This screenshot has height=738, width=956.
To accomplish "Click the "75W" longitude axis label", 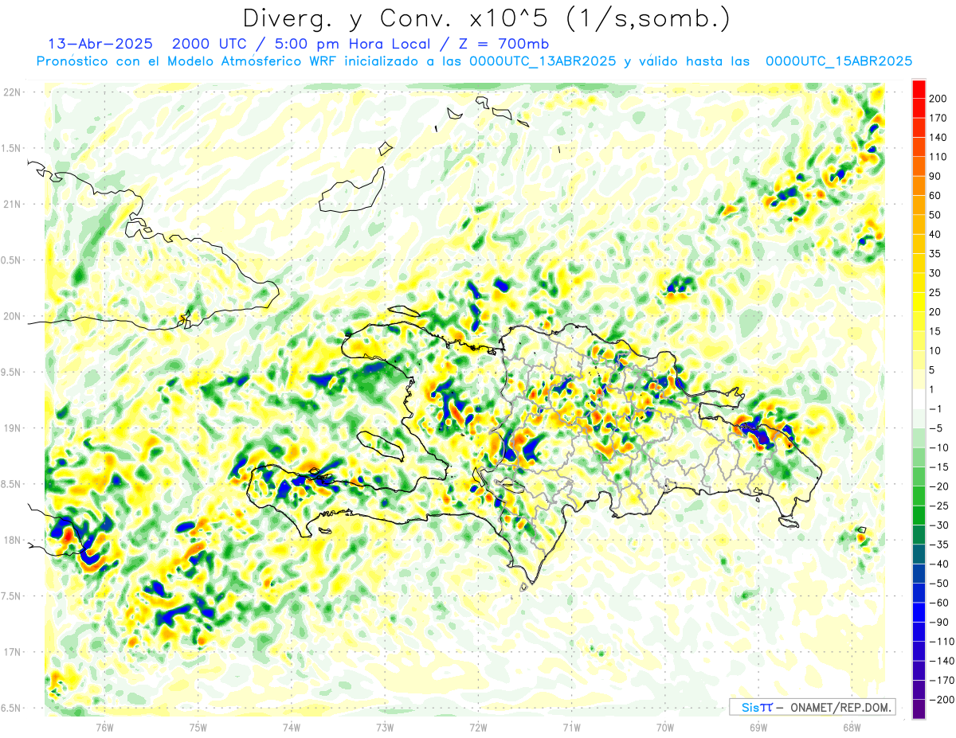I will (x=198, y=728).
